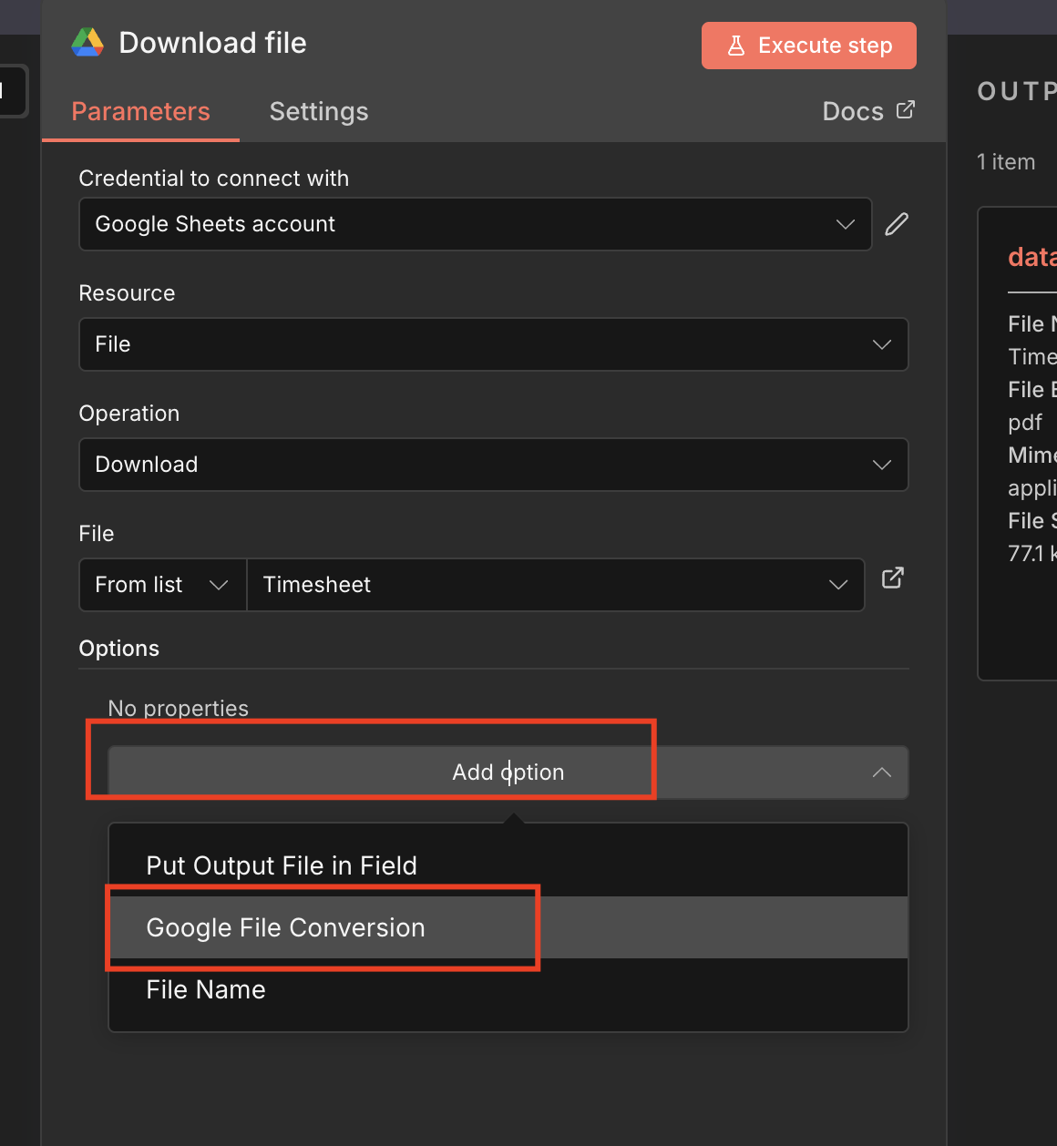Choose Google File Conversion from the list

coord(285,927)
